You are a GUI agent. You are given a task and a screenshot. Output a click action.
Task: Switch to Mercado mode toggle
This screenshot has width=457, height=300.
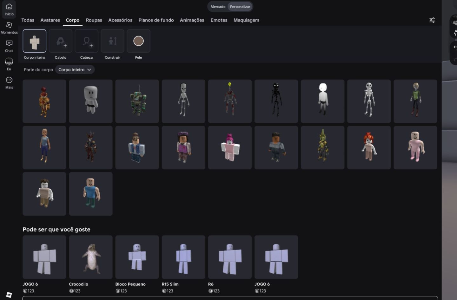point(218,7)
